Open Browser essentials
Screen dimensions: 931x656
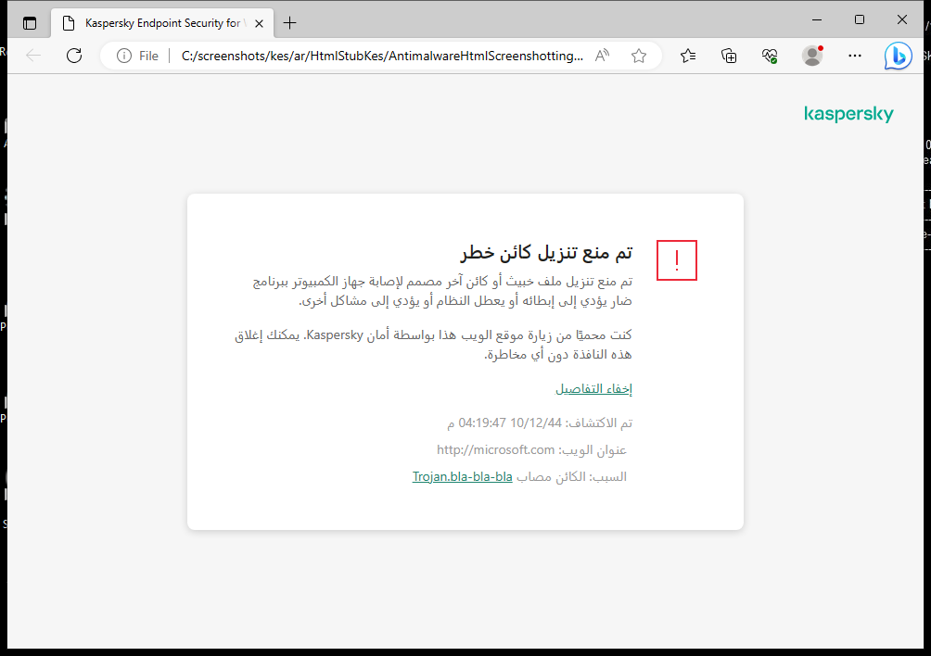(770, 56)
